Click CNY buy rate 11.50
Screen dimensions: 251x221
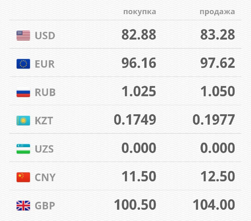click(139, 177)
